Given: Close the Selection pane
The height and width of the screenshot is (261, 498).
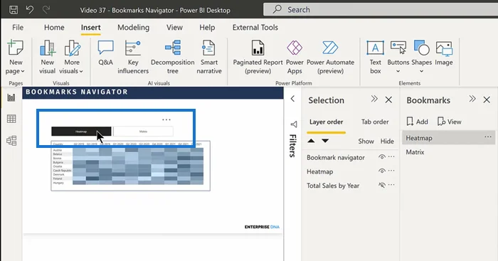Looking at the screenshot, I should (x=388, y=100).
